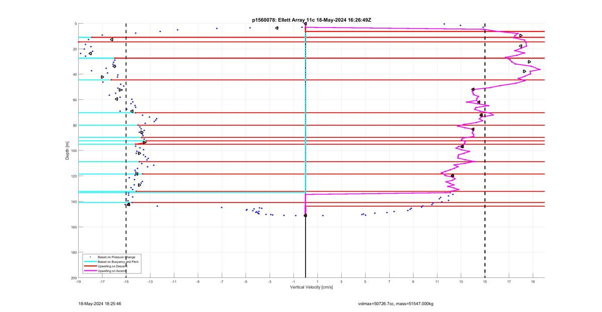This screenshot has width=602, height=312.
Task: Click depth axis tick label '160'
Action: pos(73,227)
